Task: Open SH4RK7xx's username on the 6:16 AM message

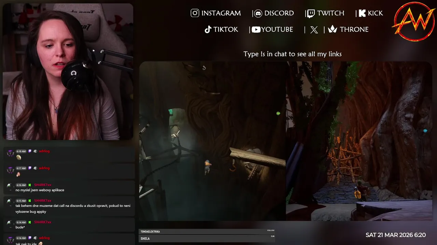Action: point(43,185)
